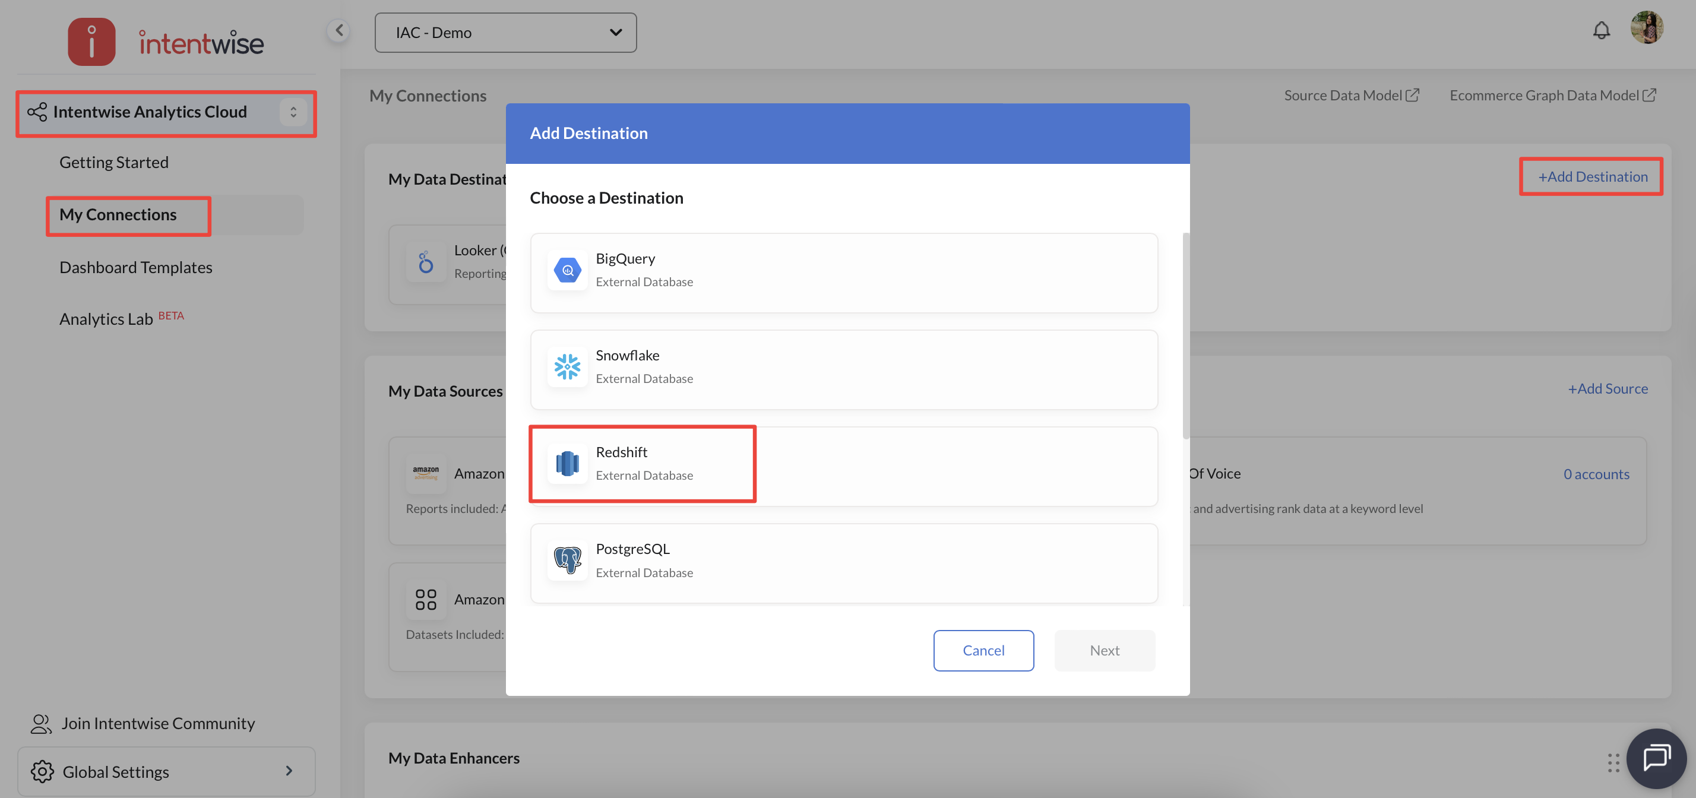Image resolution: width=1696 pixels, height=798 pixels.
Task: Open Analytics Lab BETA section
Action: (107, 319)
